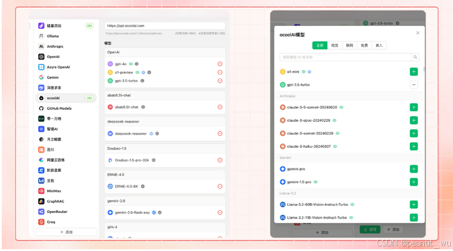Switch to the 全部 tab in model dialog

tap(320, 45)
